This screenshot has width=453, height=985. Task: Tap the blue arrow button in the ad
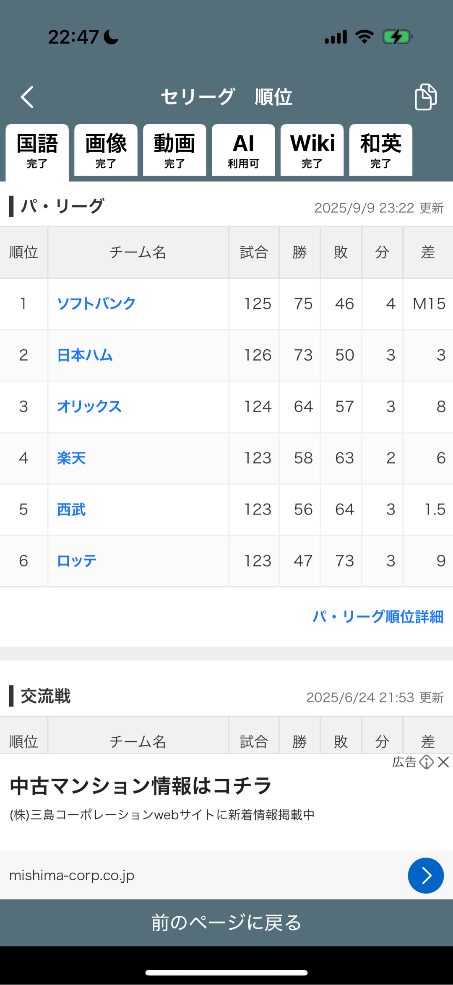click(x=425, y=876)
